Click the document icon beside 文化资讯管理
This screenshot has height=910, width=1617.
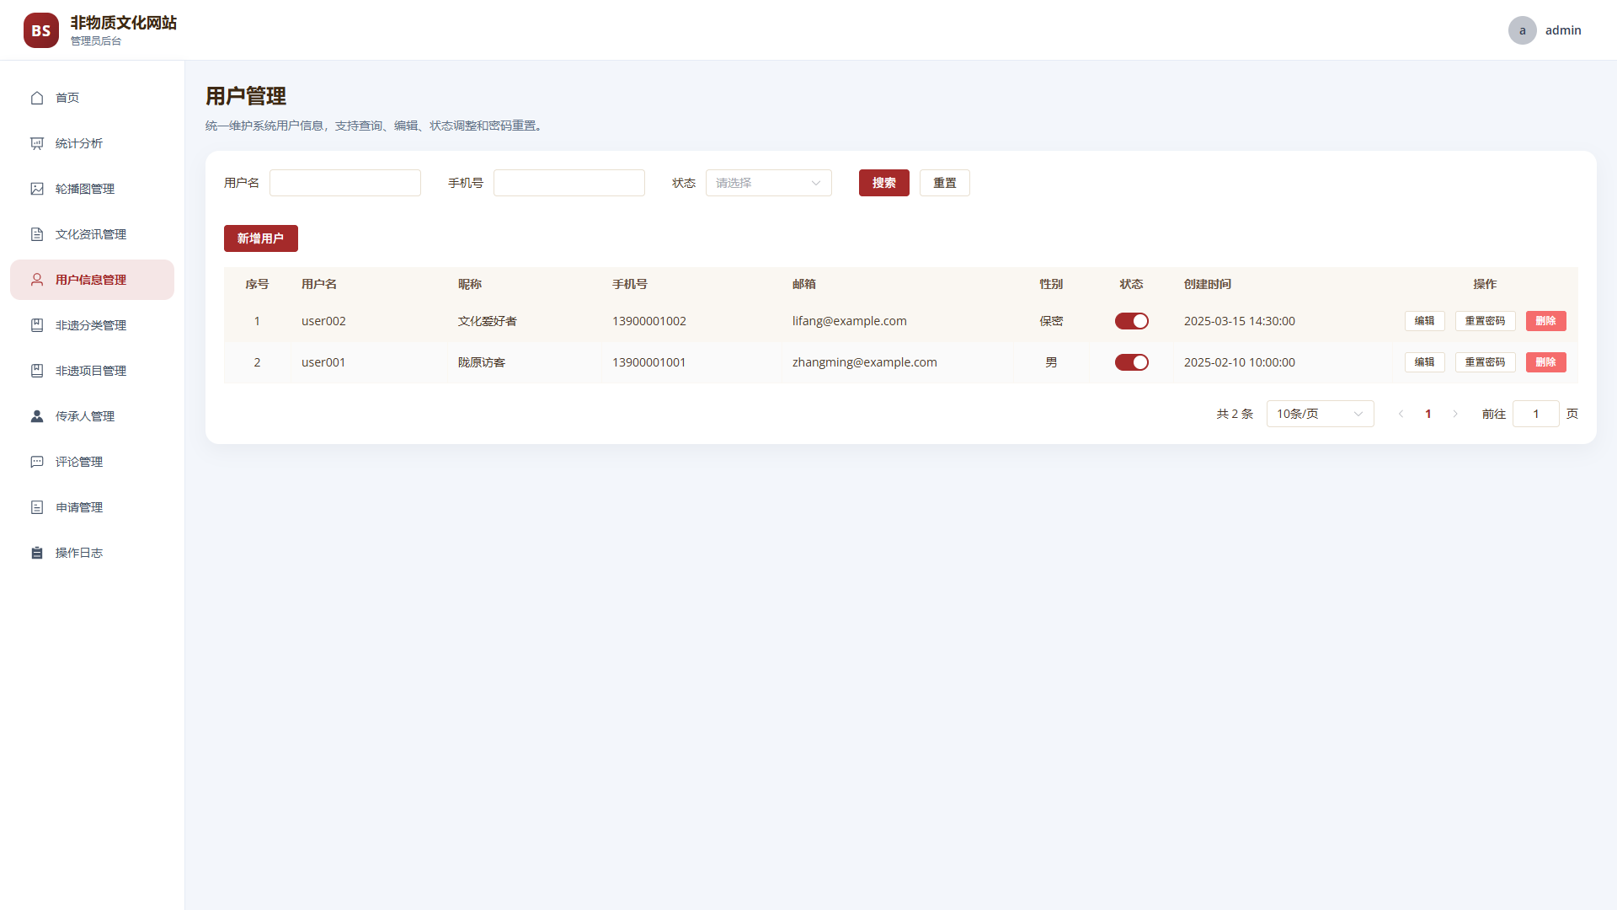37,234
